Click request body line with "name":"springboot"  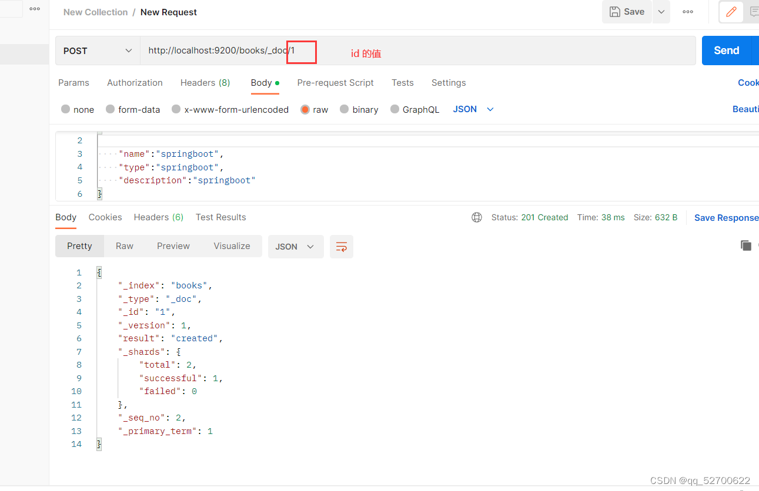(x=171, y=154)
